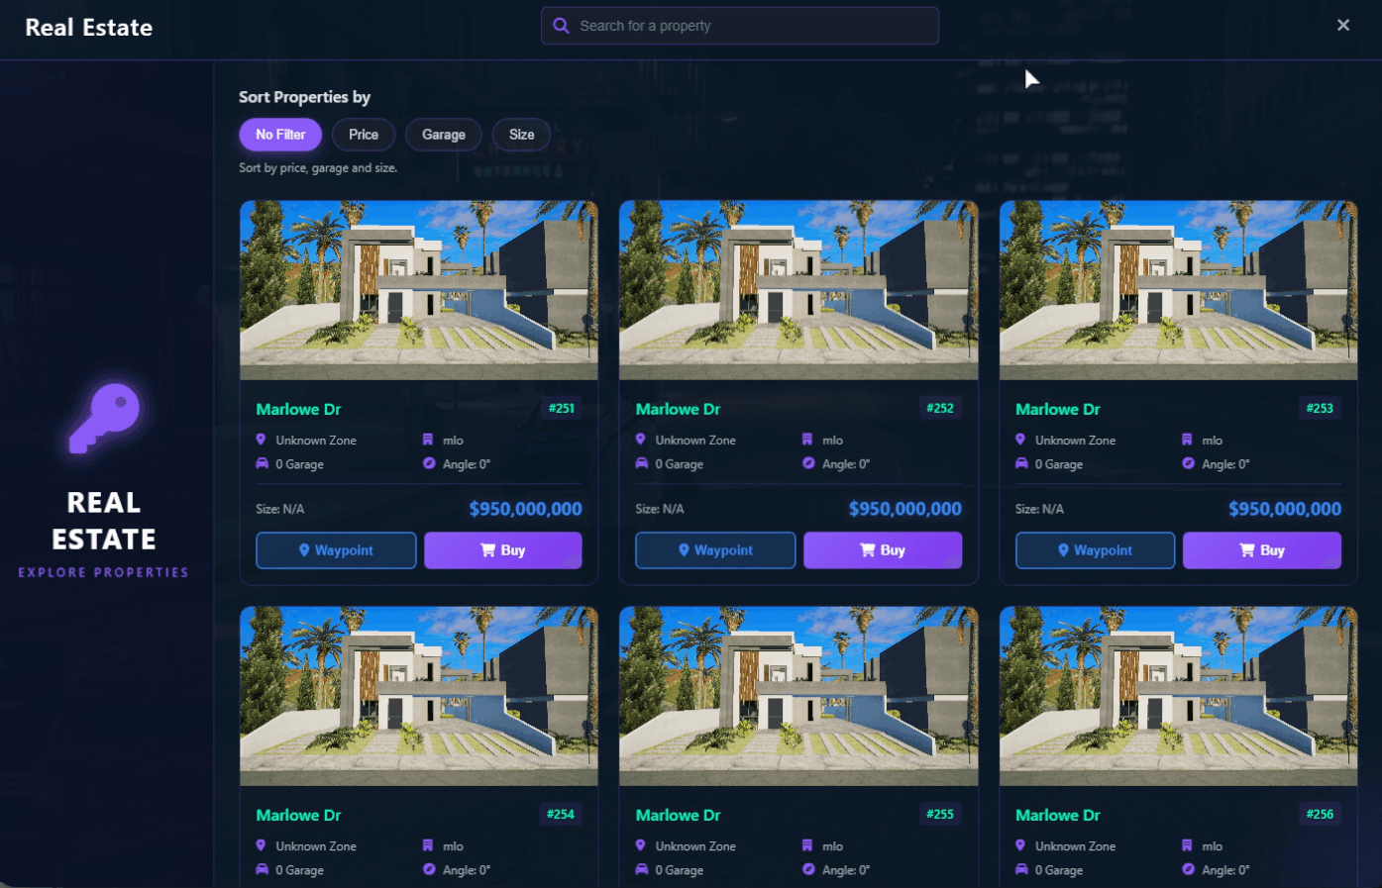The height and width of the screenshot is (888, 1382).
Task: Set Waypoint for property #252
Action: point(715,550)
